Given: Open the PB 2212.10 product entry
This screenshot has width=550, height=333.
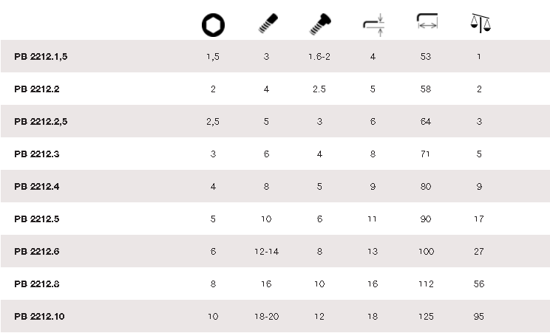Looking at the screenshot, I should (39, 317).
